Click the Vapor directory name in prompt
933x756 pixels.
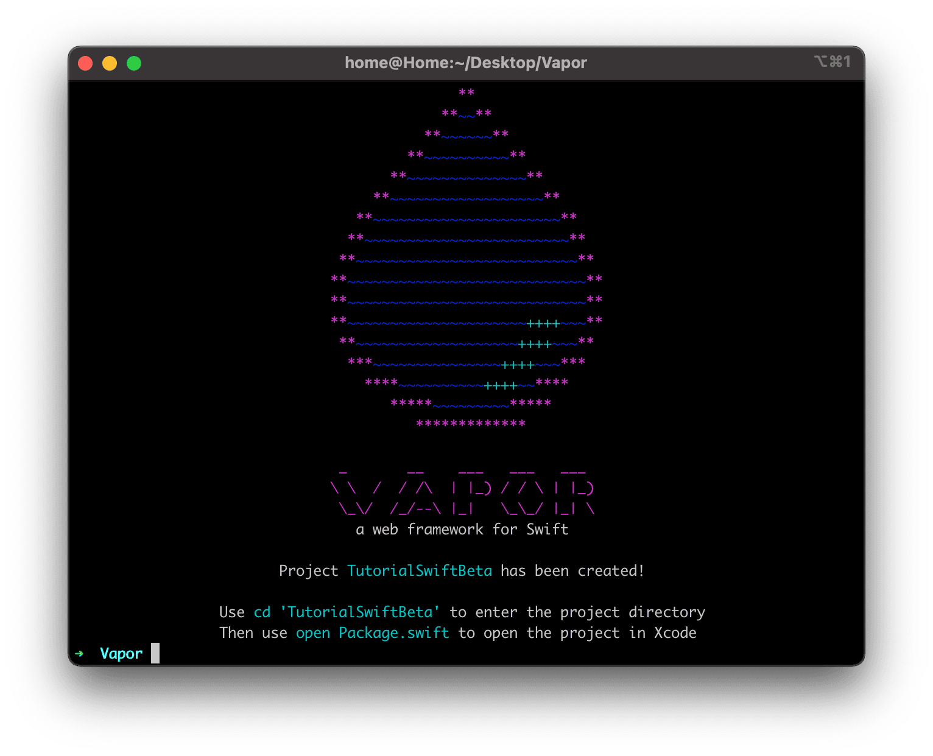(x=121, y=654)
